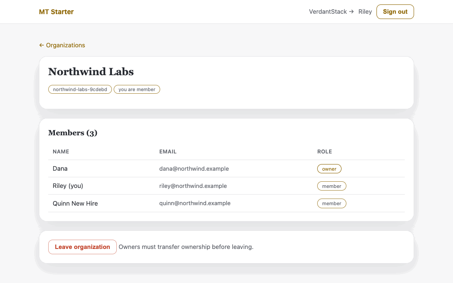Open the MT Starter home link
The width and height of the screenshot is (453, 283).
[x=56, y=12]
